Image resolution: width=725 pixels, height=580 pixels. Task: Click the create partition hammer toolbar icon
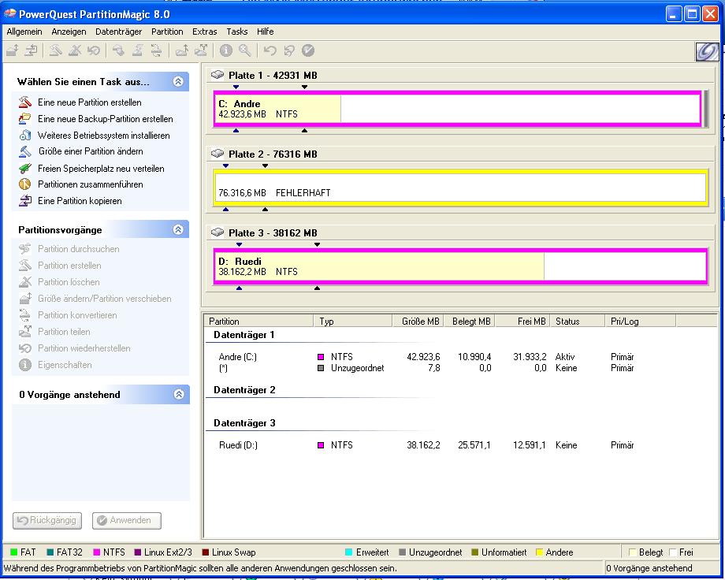pos(56,50)
